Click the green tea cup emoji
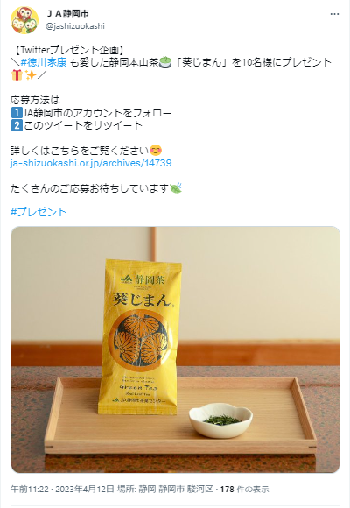The height and width of the screenshot is (508, 350). click(x=165, y=62)
